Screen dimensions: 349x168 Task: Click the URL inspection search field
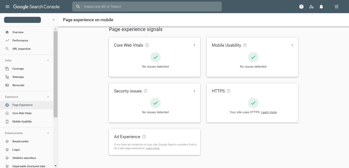point(147,6)
